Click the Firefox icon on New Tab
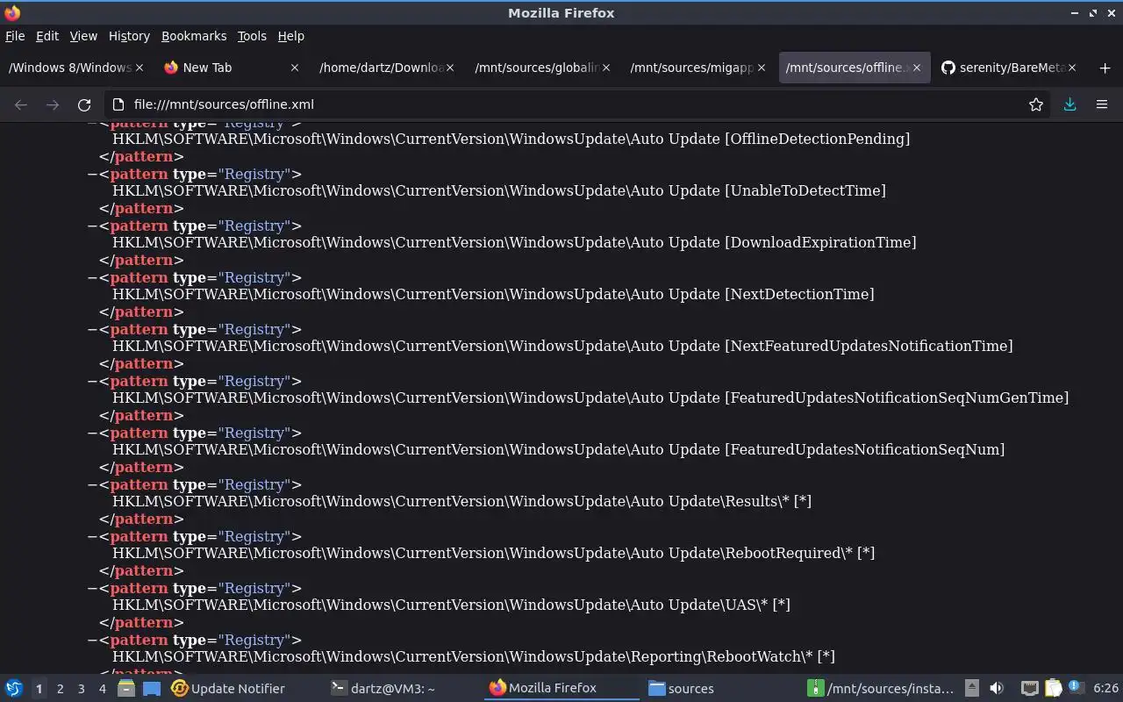The width and height of the screenshot is (1123, 702). click(171, 68)
